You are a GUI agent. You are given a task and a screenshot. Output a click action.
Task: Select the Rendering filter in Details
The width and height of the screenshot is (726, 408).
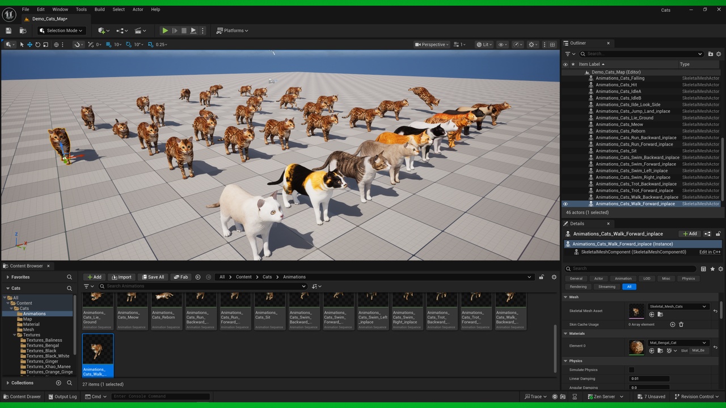[578, 287]
